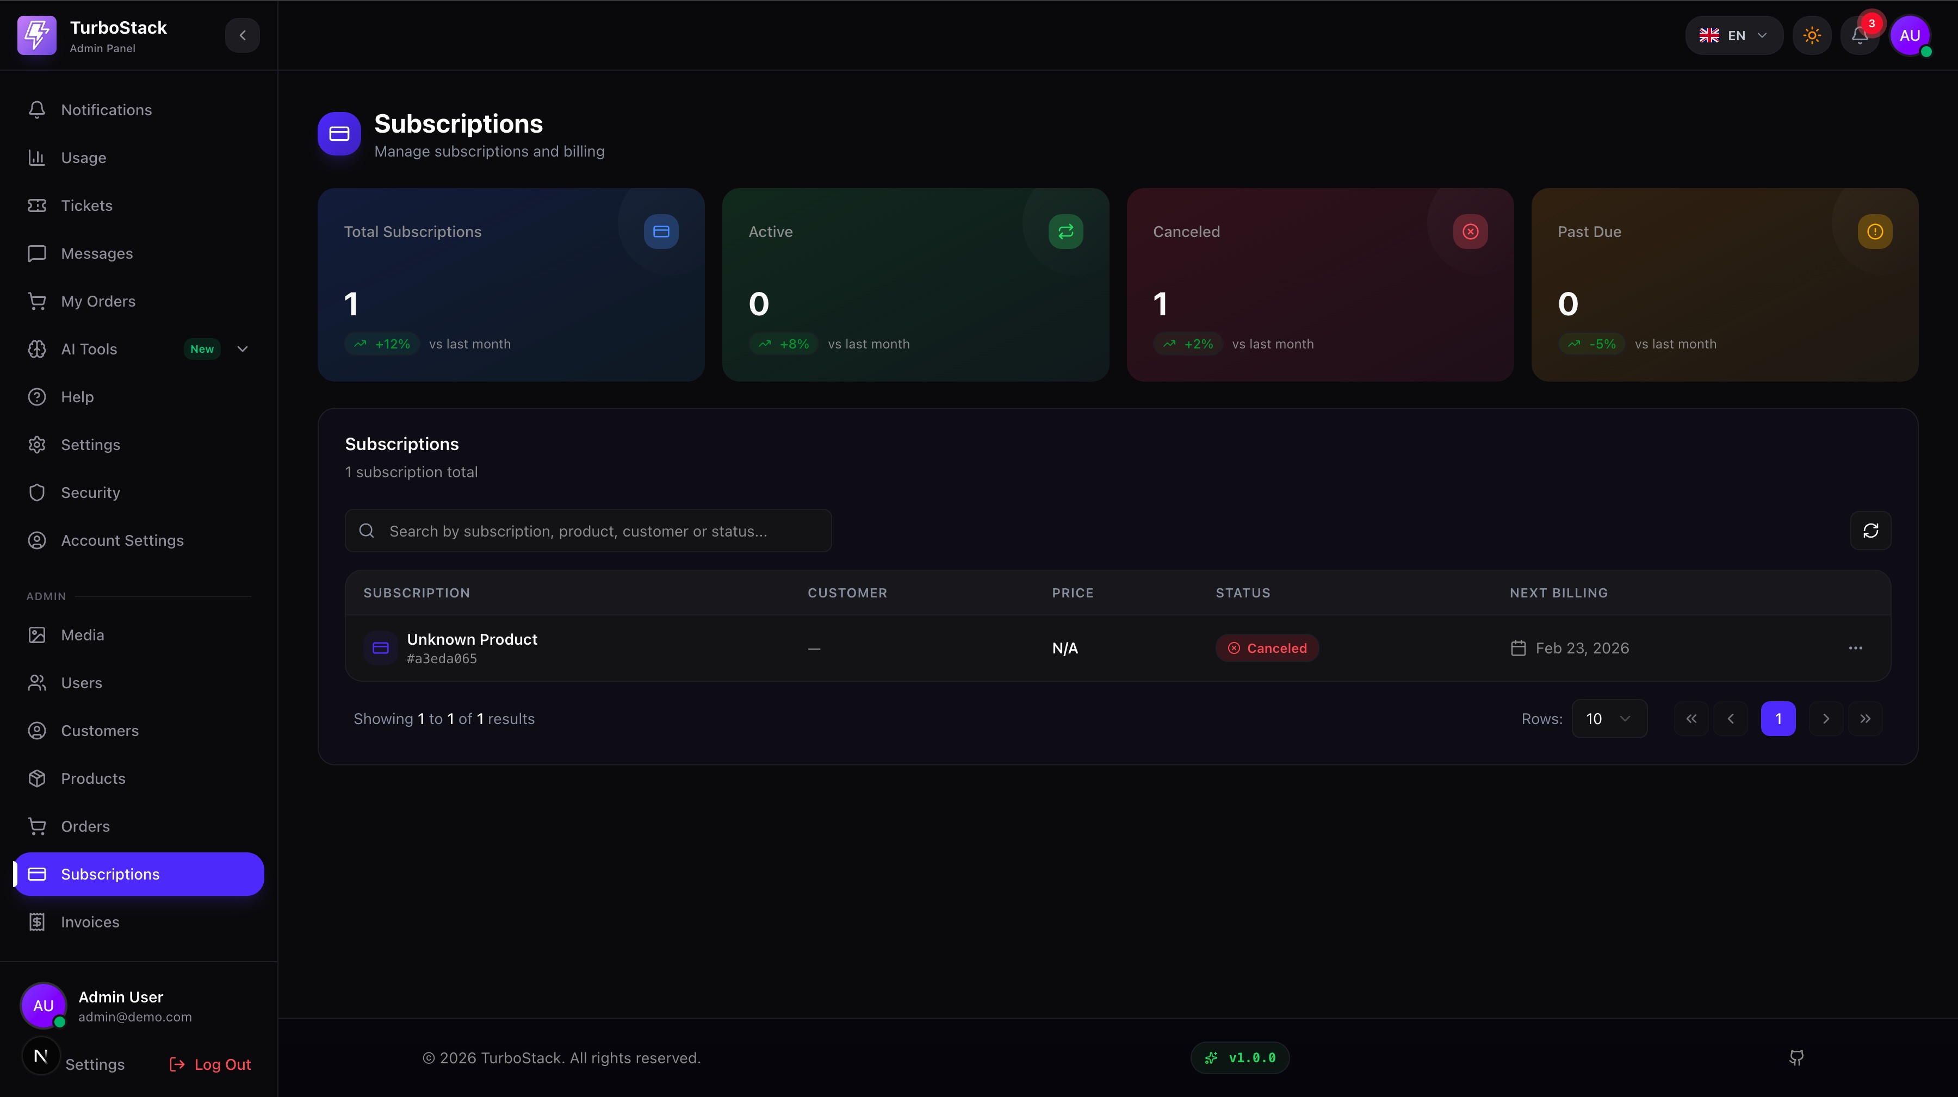Click the AU avatar in header
This screenshot has width=1958, height=1097.
pos(1910,36)
